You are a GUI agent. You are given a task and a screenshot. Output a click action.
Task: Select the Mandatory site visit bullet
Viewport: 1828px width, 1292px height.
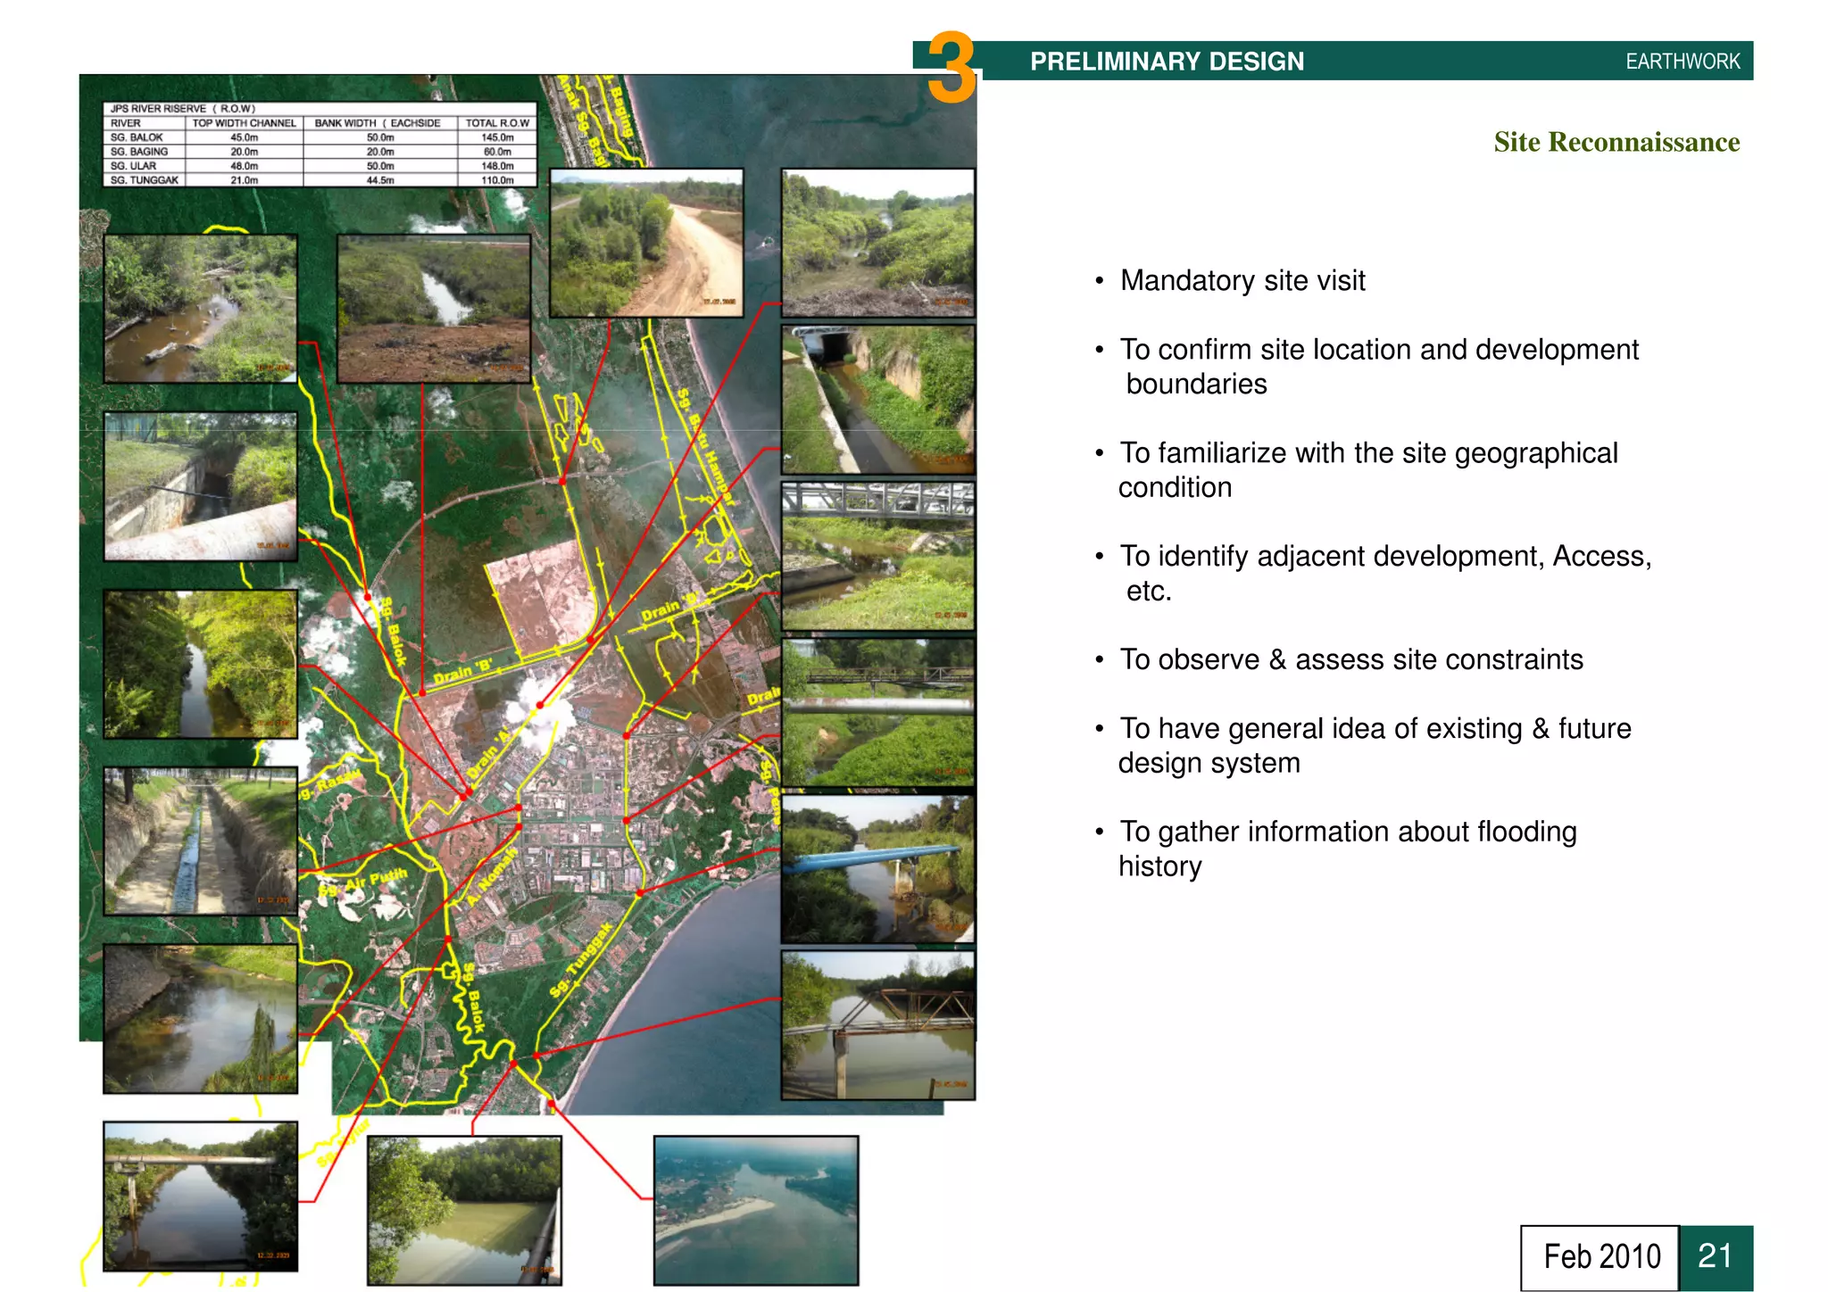[x=1242, y=281]
